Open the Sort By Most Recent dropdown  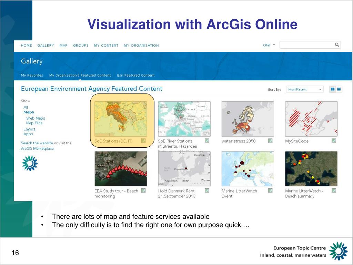coord(305,89)
